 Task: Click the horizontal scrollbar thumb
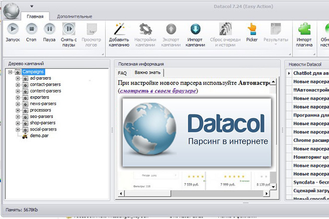tap(148, 194)
